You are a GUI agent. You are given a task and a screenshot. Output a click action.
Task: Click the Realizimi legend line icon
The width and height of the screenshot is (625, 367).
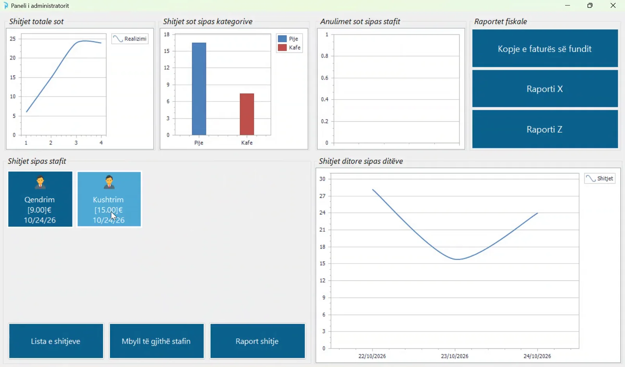[118, 39]
